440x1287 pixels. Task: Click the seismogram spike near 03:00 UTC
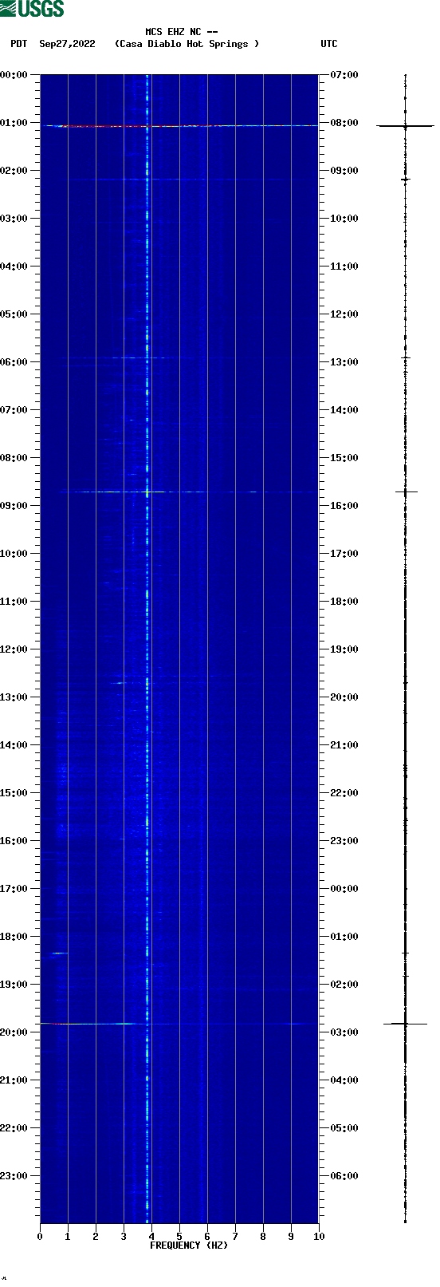tap(405, 1024)
